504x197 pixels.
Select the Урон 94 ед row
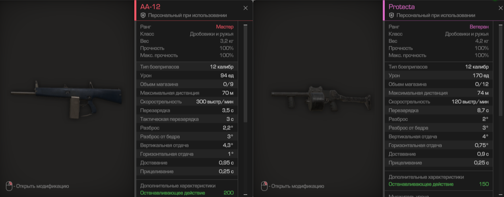(187, 75)
